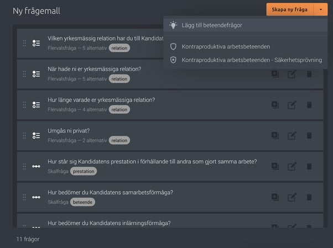
Task: Delete the 'När hade ni' question
Action: 309,74
